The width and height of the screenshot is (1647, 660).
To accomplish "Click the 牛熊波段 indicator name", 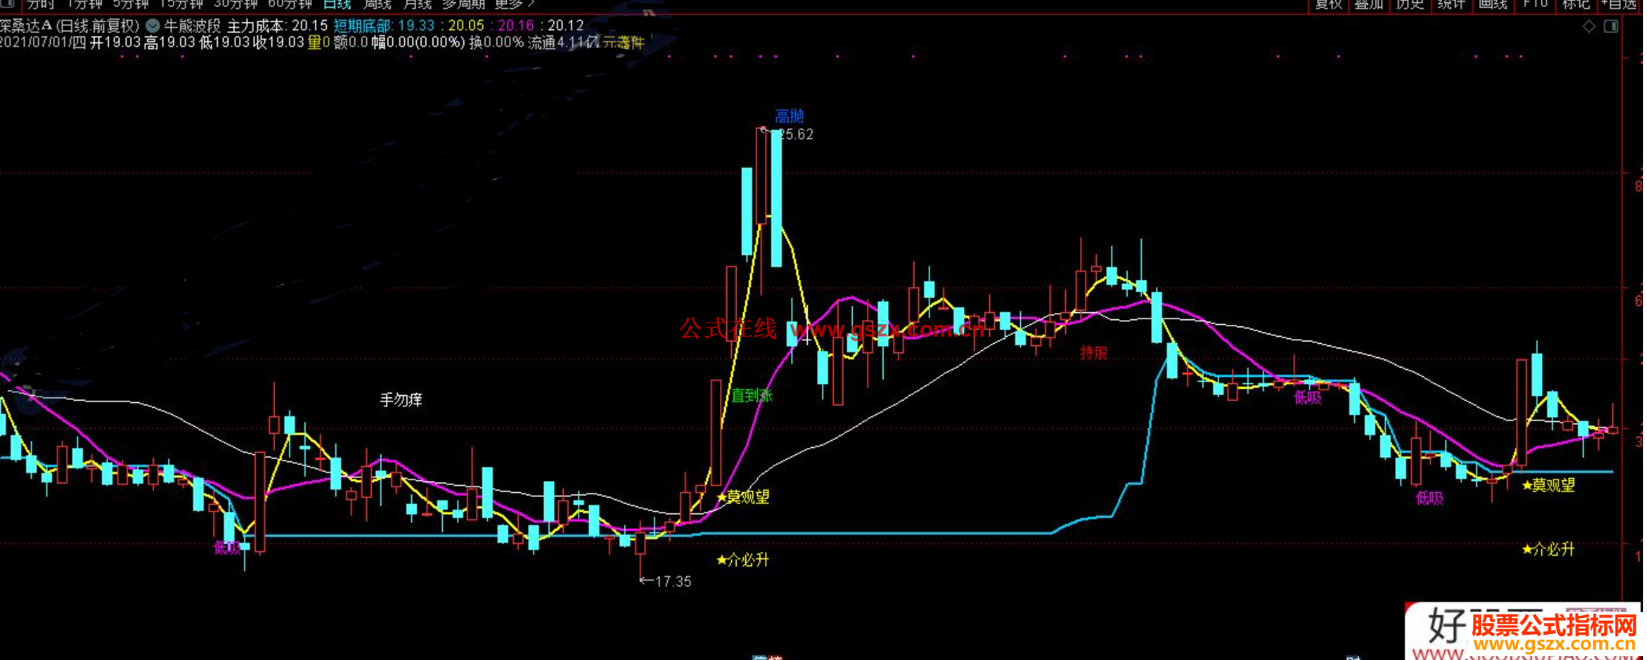I will point(192,26).
